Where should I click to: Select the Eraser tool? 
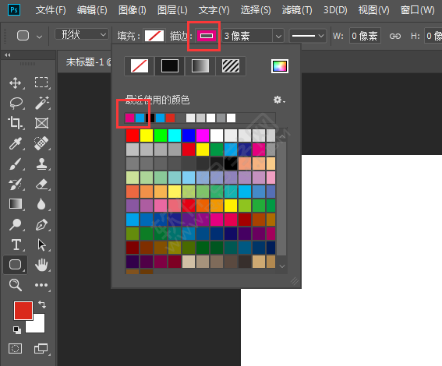[42, 184]
